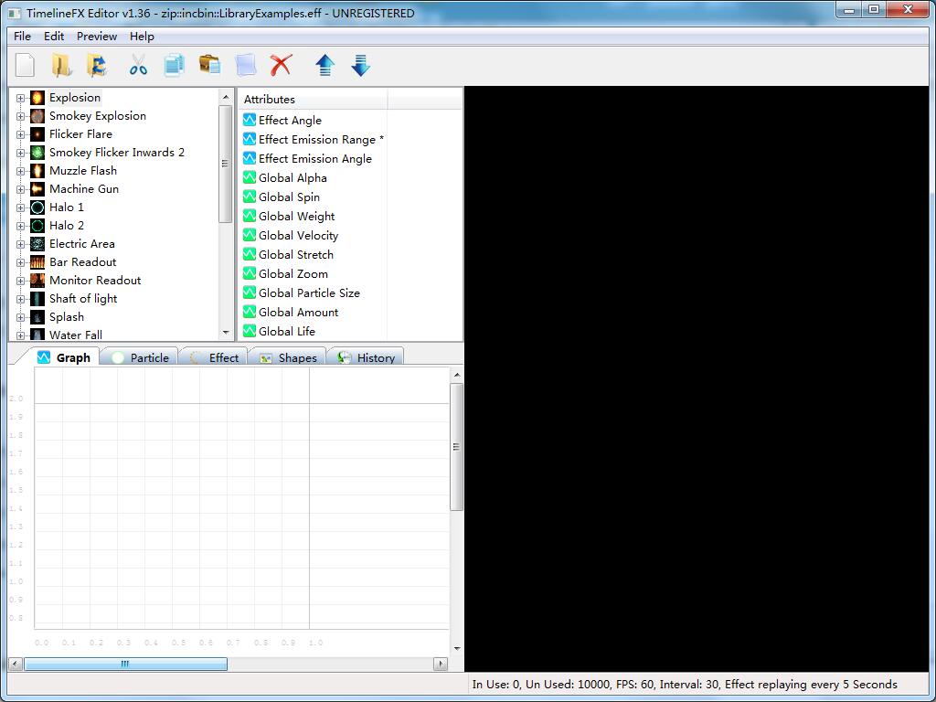Select the Graph tab
The image size is (936, 702).
[x=64, y=357]
